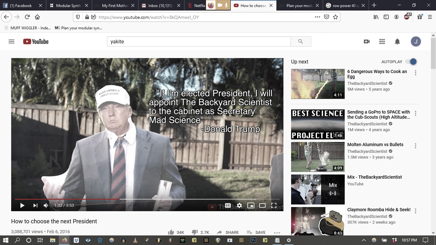Switch to Modular Synth tab
The image size is (436, 245).
point(69,5)
